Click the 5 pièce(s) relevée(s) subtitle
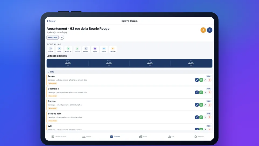259x146 pixels. [x=57, y=32]
